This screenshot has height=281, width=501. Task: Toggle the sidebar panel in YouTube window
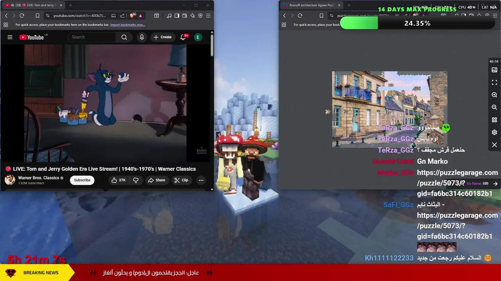[177, 16]
